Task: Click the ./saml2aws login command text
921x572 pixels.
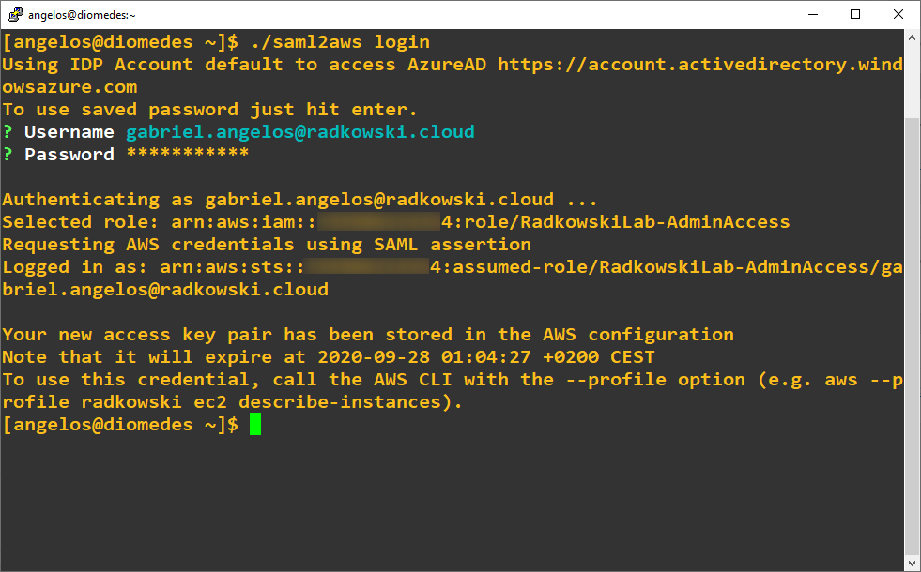Action: (x=340, y=42)
